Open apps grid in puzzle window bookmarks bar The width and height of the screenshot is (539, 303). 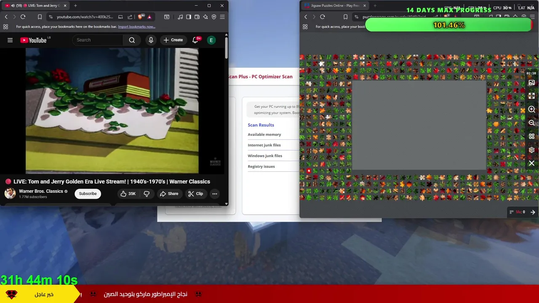click(x=305, y=27)
